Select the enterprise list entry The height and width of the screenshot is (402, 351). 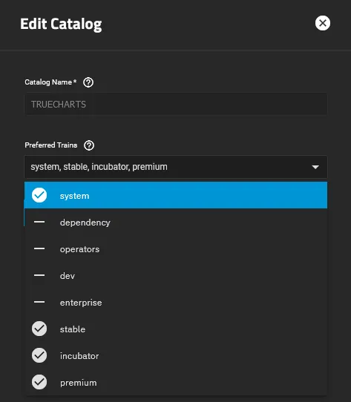(x=176, y=303)
